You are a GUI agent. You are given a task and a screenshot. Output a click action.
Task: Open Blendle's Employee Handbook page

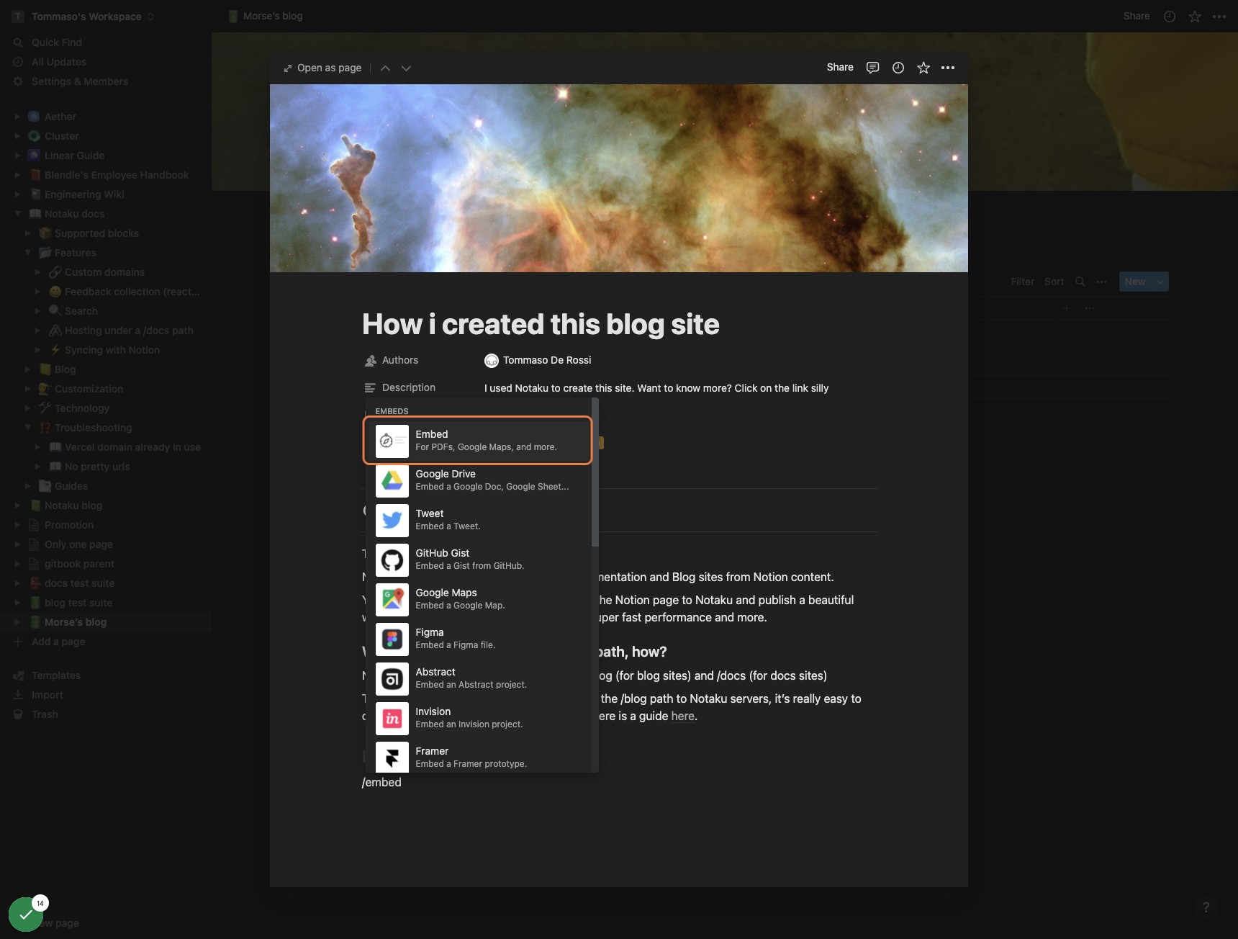[x=117, y=175]
